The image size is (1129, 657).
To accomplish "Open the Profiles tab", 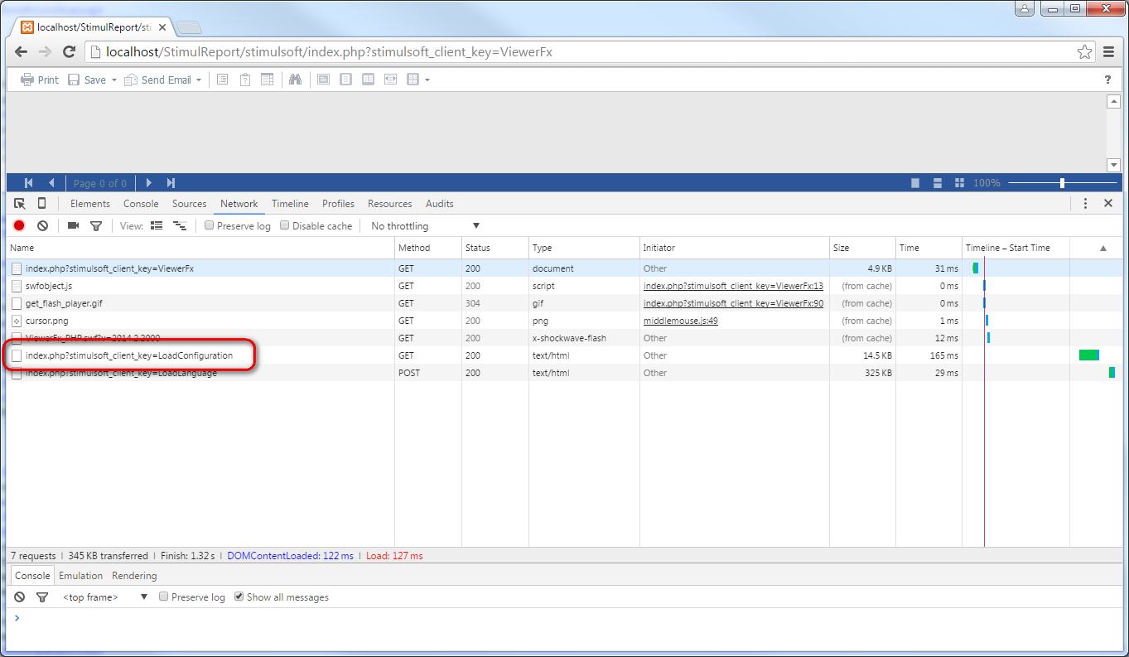I will coord(338,204).
